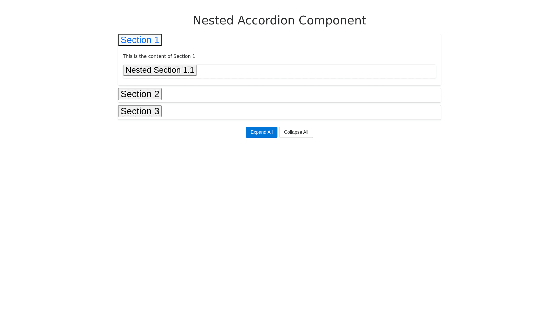Screen dimensions: 559x314
Task: Click the word 'Accordion' in page title
Action: 266,20
